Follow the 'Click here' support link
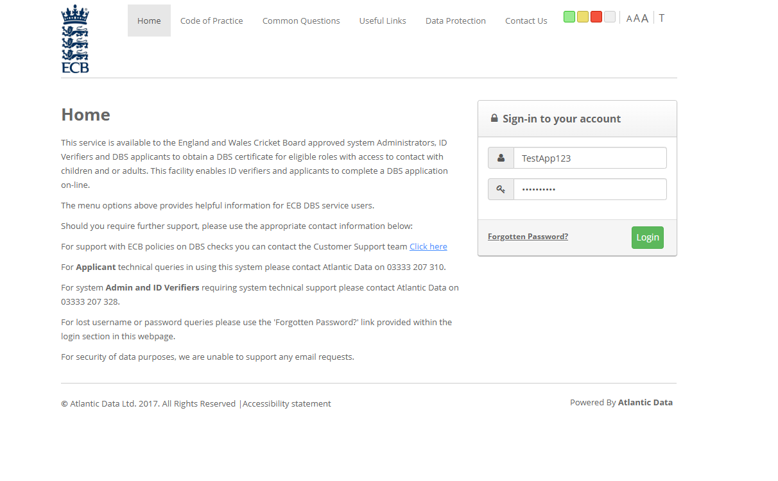778x481 pixels. (428, 246)
